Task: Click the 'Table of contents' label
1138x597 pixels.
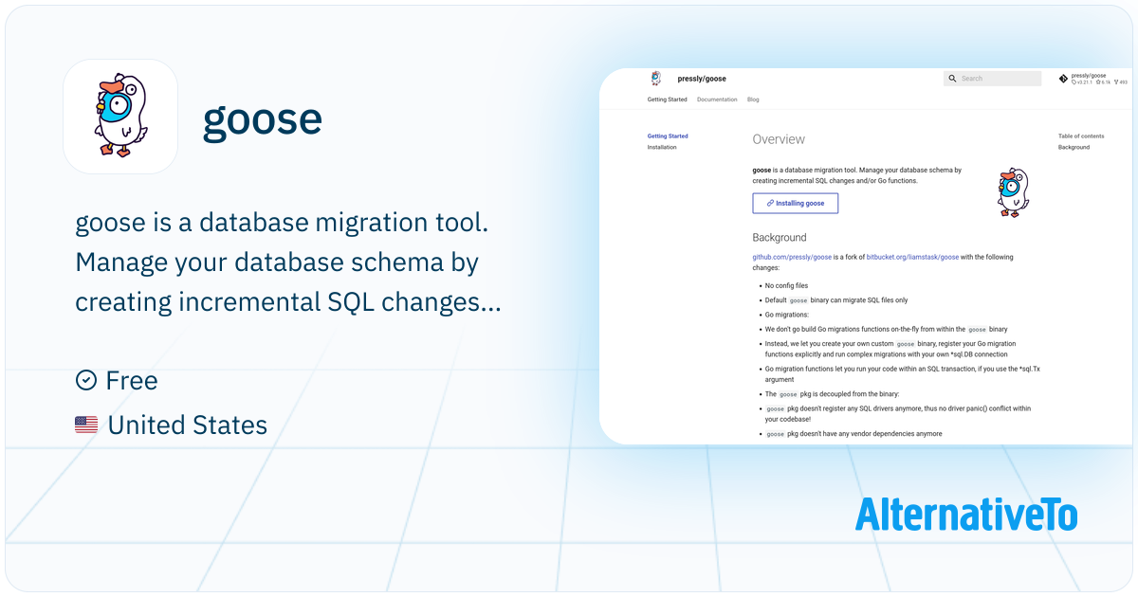Action: pos(1081,136)
